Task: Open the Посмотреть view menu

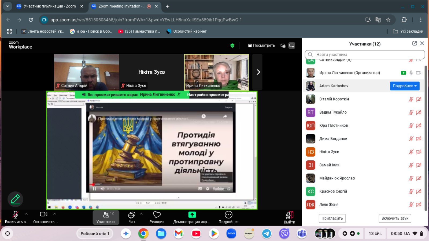Action: coord(261,46)
